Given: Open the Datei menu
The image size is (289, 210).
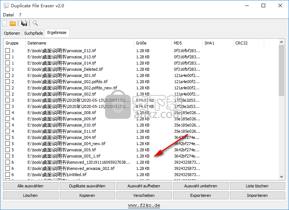Looking at the screenshot, I should 8,15.
